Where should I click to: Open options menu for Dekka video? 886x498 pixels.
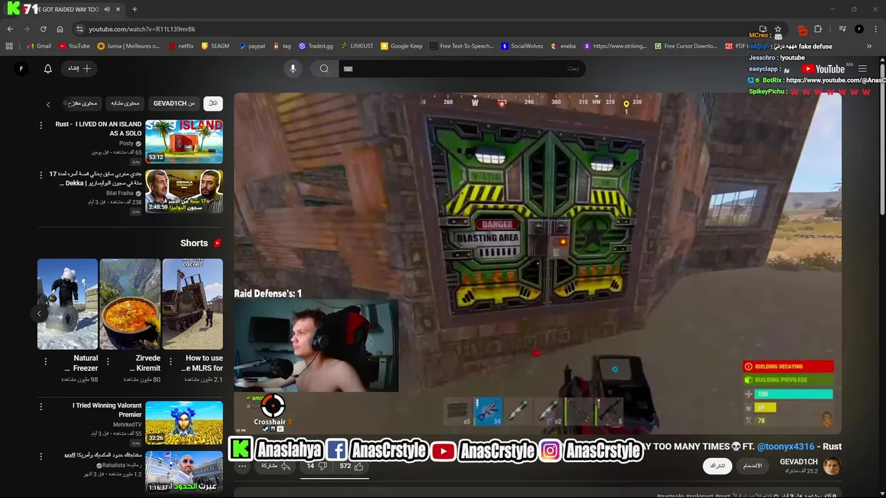coord(41,175)
